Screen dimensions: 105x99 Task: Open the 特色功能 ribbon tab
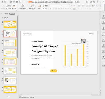70,2
